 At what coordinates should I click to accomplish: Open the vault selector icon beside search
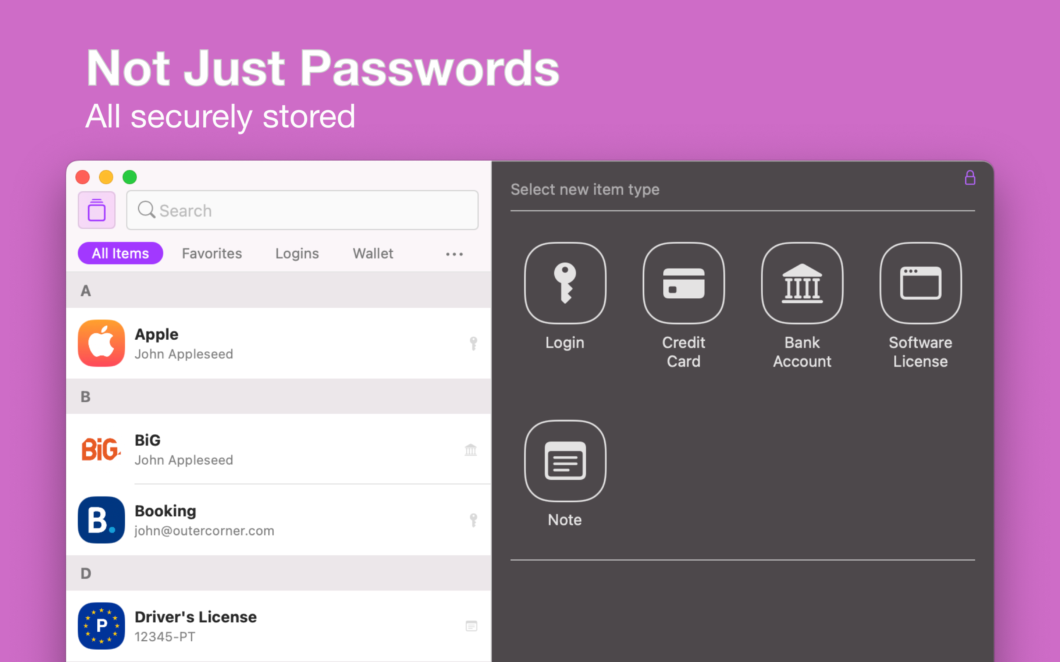tap(97, 210)
